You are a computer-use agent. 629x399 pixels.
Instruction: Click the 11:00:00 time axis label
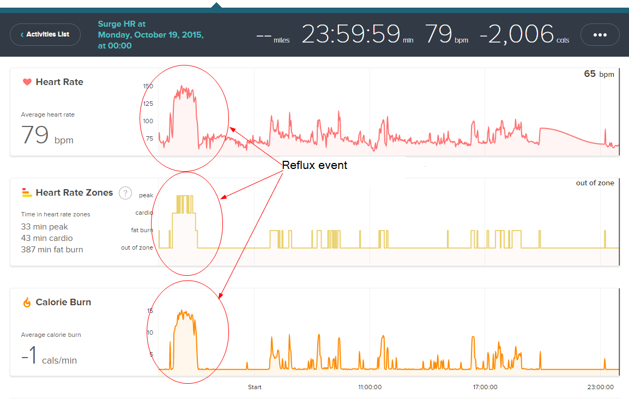[370, 387]
